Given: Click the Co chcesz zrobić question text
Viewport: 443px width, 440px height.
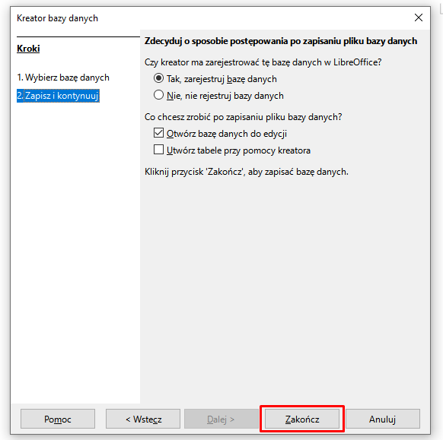Looking at the screenshot, I should tap(244, 117).
